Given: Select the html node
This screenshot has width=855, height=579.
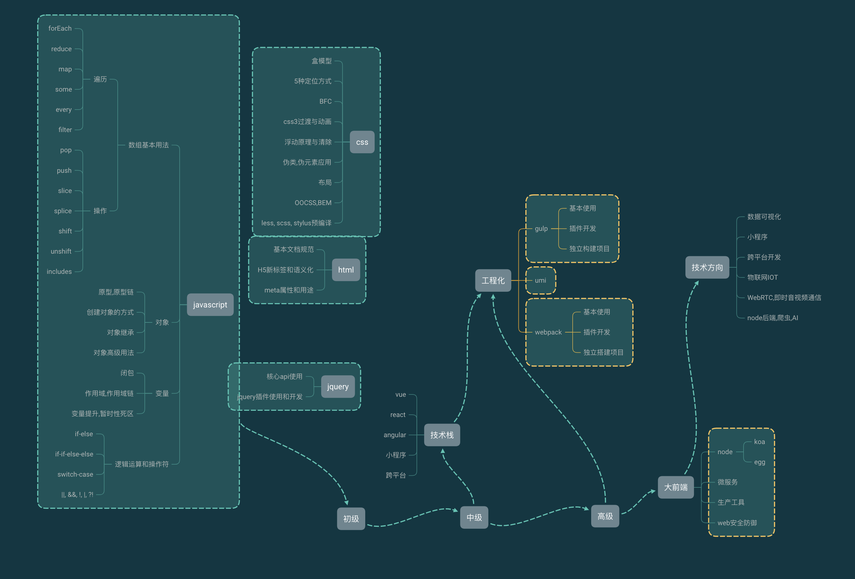Looking at the screenshot, I should [x=345, y=270].
